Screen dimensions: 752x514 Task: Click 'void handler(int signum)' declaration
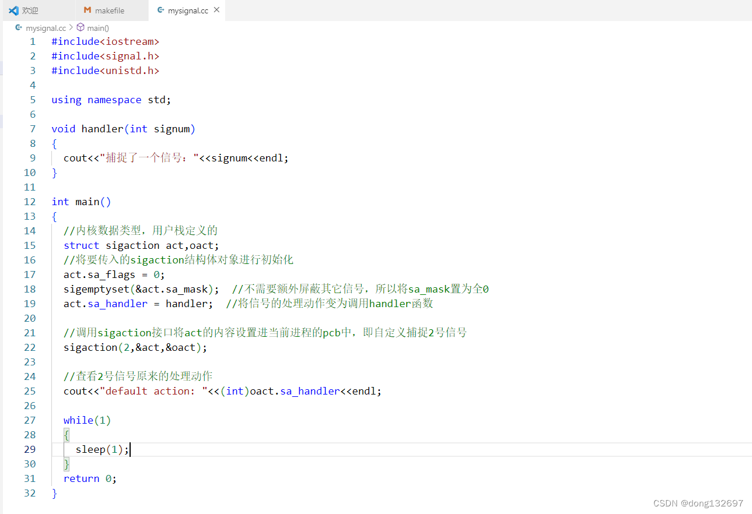click(124, 129)
